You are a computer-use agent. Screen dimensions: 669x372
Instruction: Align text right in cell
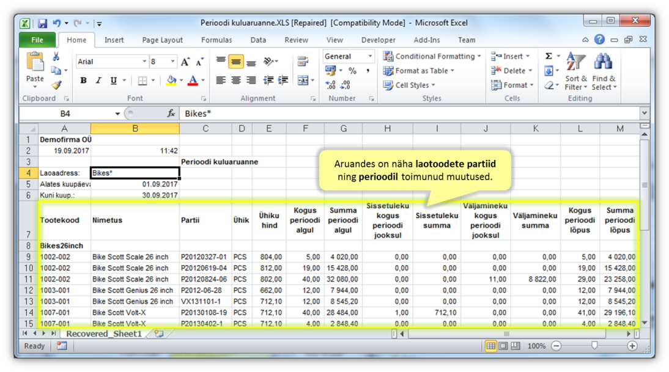click(251, 80)
